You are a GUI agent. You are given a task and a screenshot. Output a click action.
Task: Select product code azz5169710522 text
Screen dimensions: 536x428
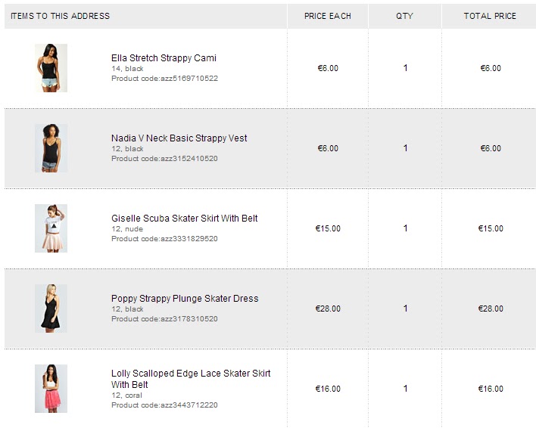pos(165,79)
